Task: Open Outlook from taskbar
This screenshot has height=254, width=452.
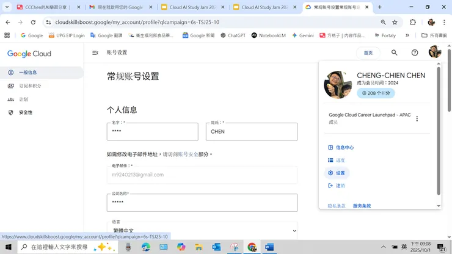Action: (x=216, y=247)
